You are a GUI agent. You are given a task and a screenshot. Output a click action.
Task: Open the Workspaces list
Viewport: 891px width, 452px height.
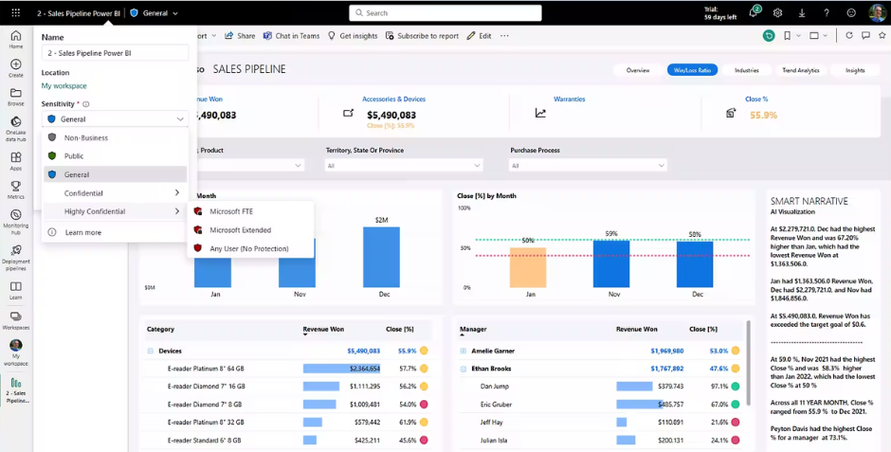16,320
